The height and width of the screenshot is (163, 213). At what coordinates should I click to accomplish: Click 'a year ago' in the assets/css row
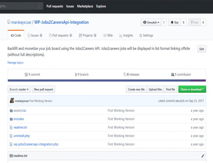(197, 111)
